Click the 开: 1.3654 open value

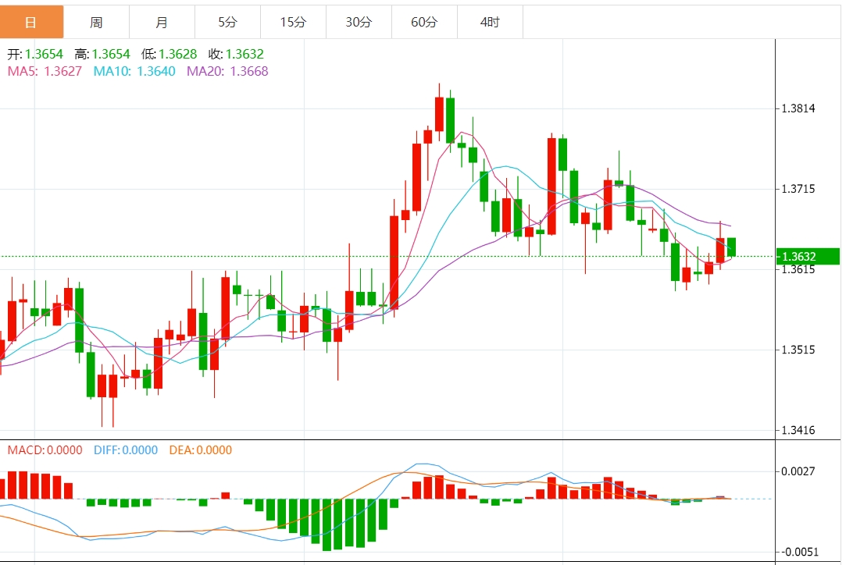click(35, 55)
